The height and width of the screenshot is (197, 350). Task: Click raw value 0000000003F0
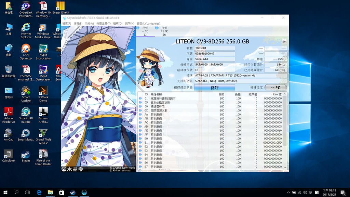pyautogui.click(x=272, y=155)
